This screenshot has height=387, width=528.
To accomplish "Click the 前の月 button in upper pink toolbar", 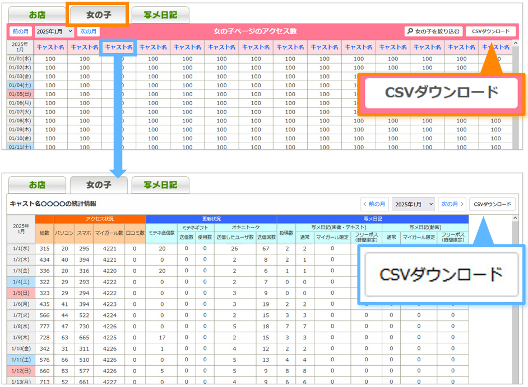I will (20, 32).
